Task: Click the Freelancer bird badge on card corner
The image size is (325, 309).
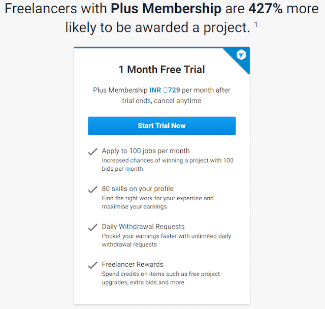Action: (241, 55)
